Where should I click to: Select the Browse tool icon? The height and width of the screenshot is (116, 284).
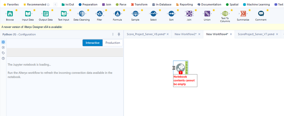tap(10, 14)
